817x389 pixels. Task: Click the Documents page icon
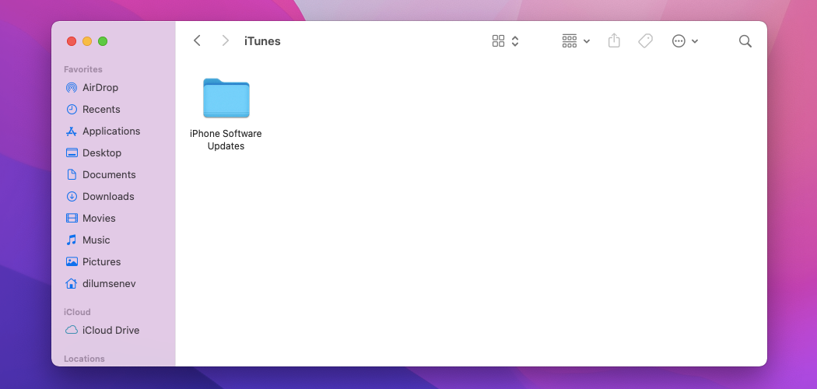pyautogui.click(x=72, y=174)
